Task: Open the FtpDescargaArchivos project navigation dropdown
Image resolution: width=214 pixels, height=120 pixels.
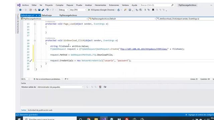Action: tap(54, 19)
